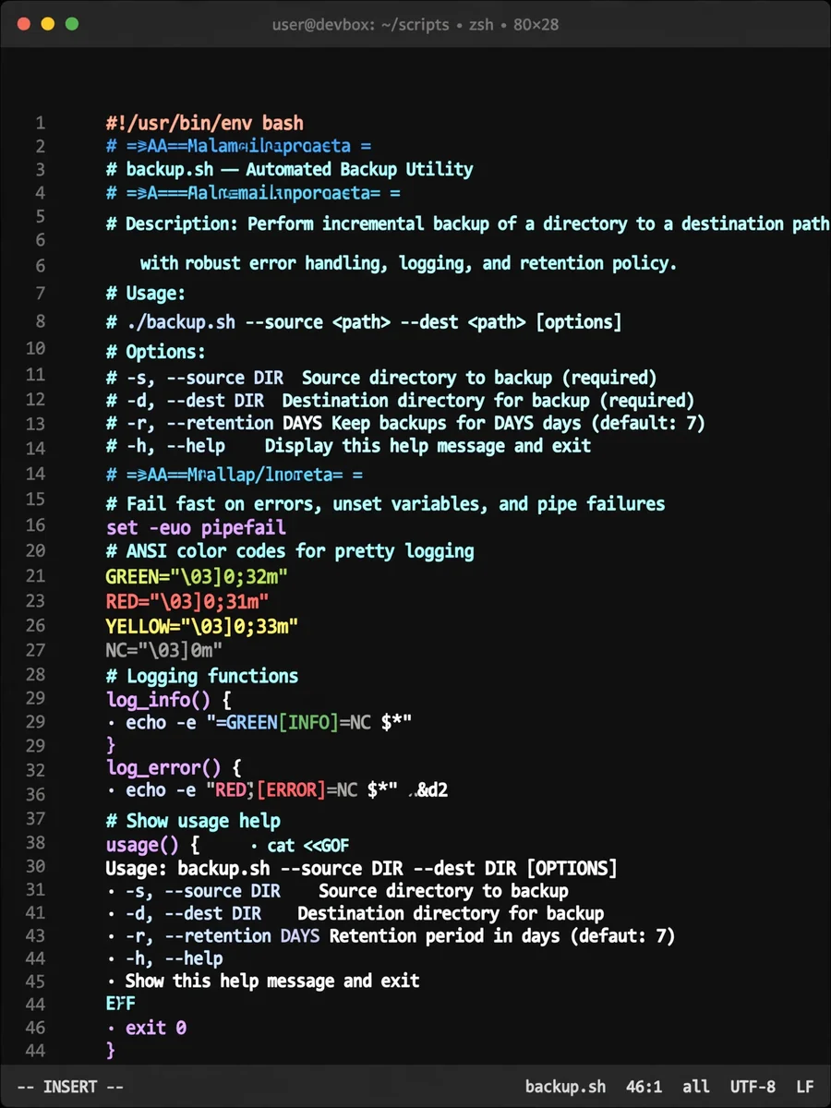Viewport: 831px width, 1108px height.
Task: Click 'Retention period in days' heredoc line
Action: [x=391, y=936]
